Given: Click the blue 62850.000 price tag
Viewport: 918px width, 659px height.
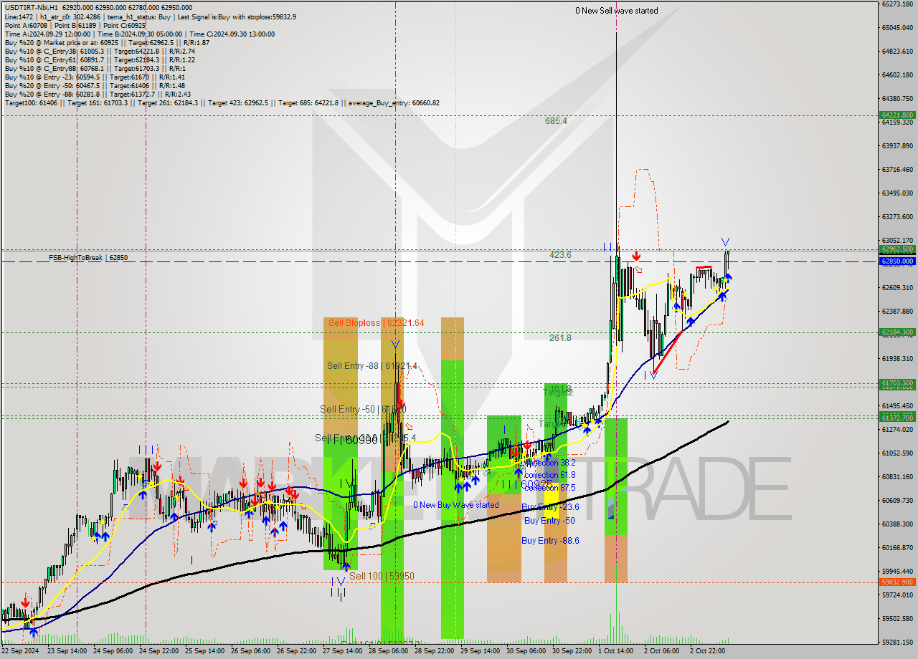Looking at the screenshot, I should click(896, 261).
